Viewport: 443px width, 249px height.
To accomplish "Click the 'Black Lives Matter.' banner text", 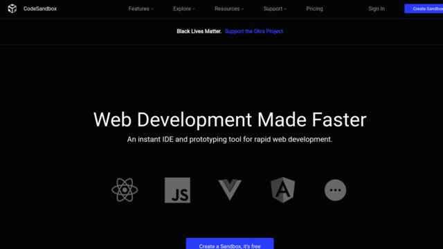I will point(199,31).
